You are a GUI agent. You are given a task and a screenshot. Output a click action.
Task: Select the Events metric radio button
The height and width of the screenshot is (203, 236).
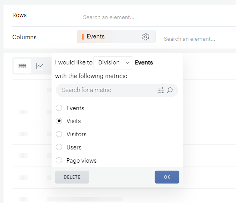(59, 108)
